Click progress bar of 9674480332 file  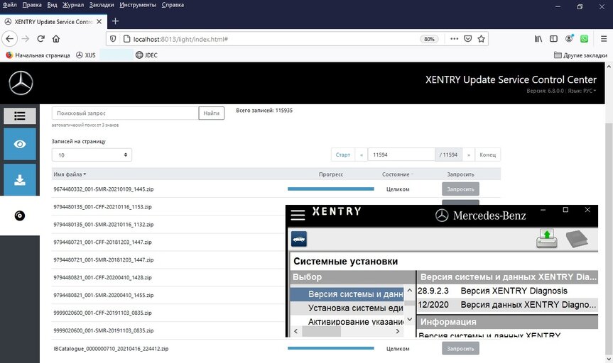coord(331,189)
